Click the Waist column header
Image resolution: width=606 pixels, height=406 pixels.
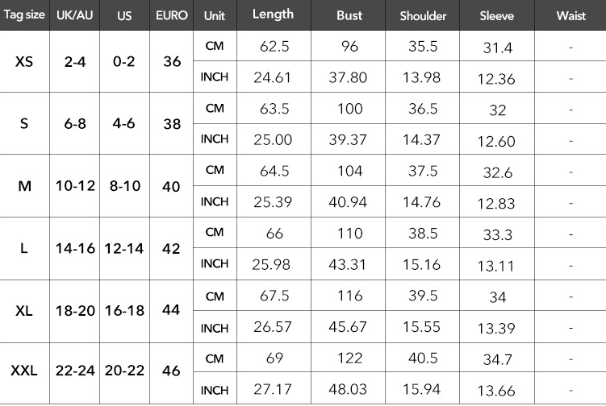(x=570, y=15)
